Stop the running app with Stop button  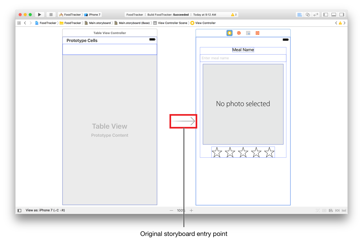[x=51, y=15]
